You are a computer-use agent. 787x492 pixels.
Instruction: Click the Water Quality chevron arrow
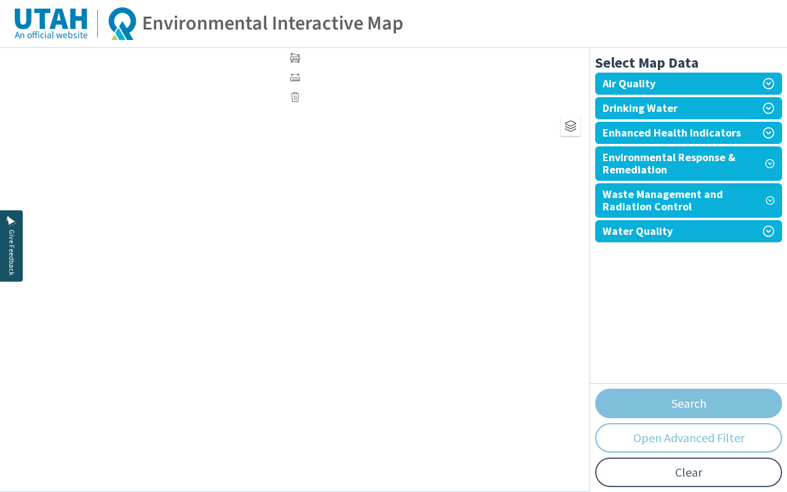tap(769, 231)
